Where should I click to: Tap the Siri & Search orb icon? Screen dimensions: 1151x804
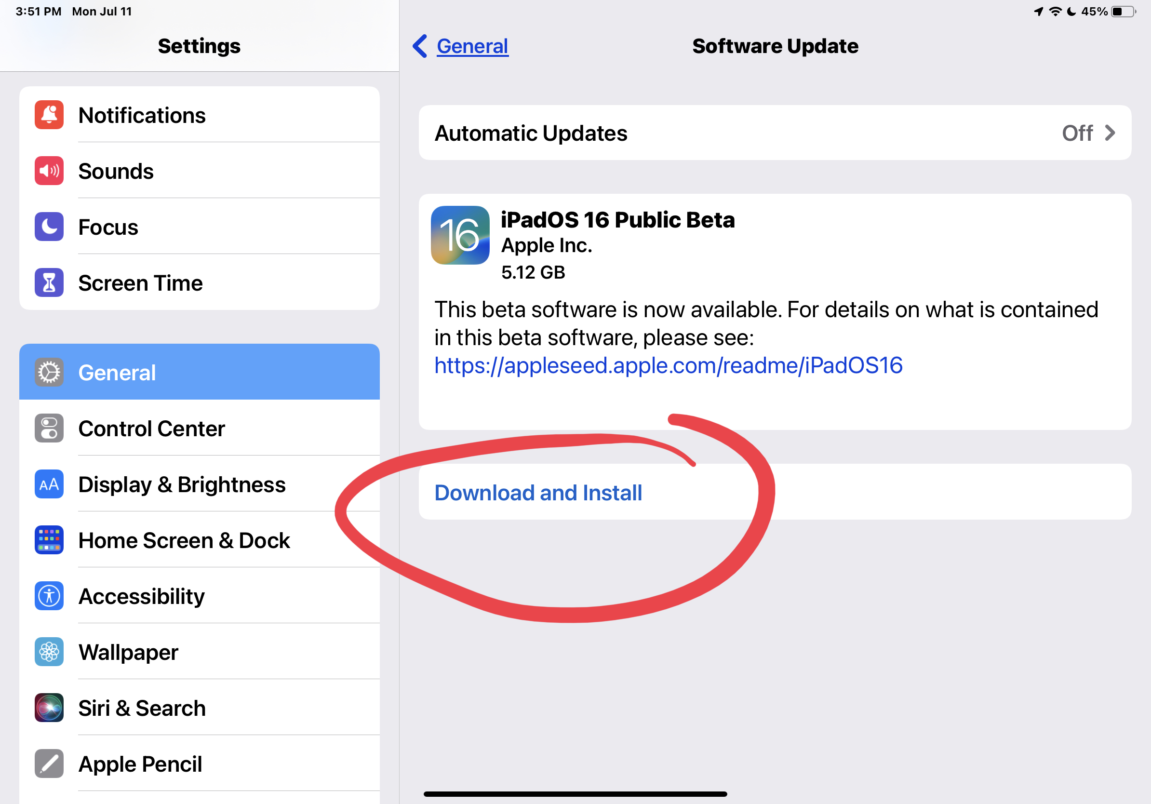[49, 708]
